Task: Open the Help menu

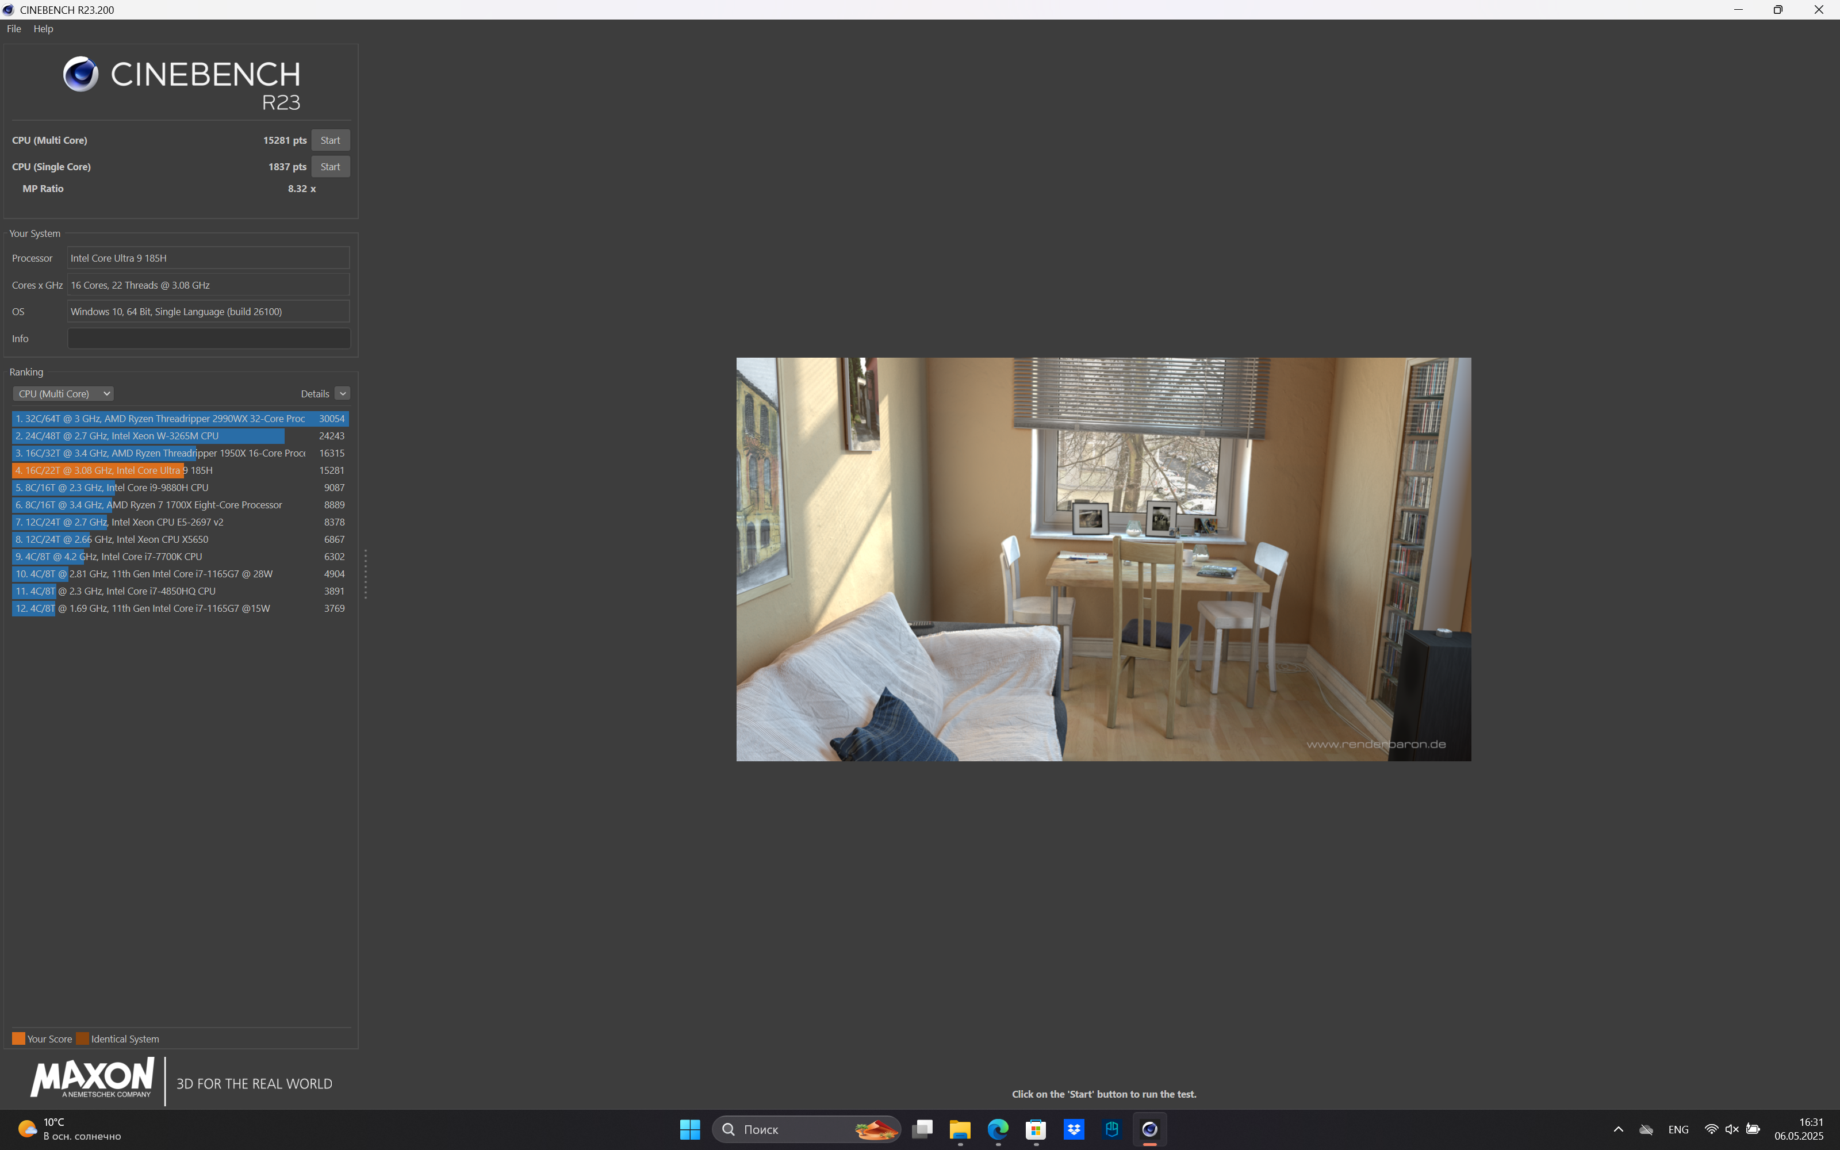Action: 43,29
